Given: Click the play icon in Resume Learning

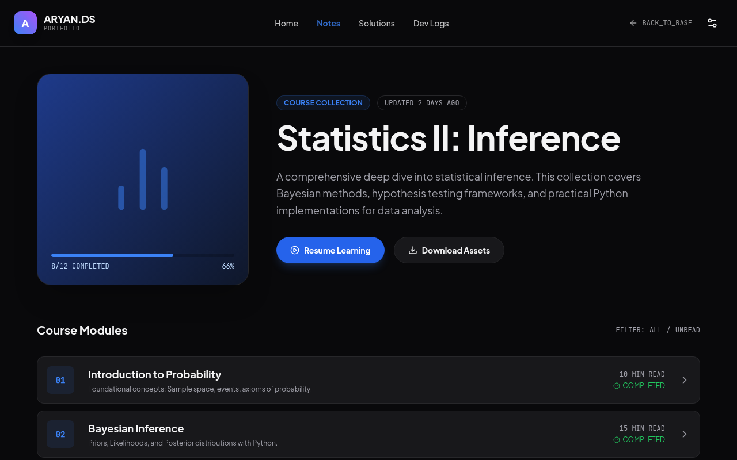Looking at the screenshot, I should coord(295,250).
